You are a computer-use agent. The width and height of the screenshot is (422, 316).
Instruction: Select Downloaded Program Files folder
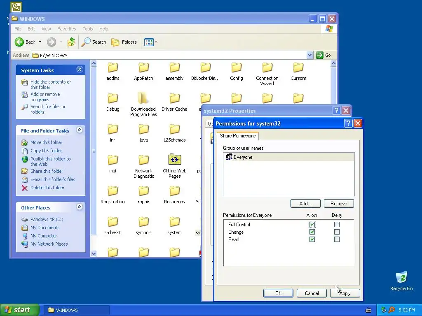pos(143,105)
